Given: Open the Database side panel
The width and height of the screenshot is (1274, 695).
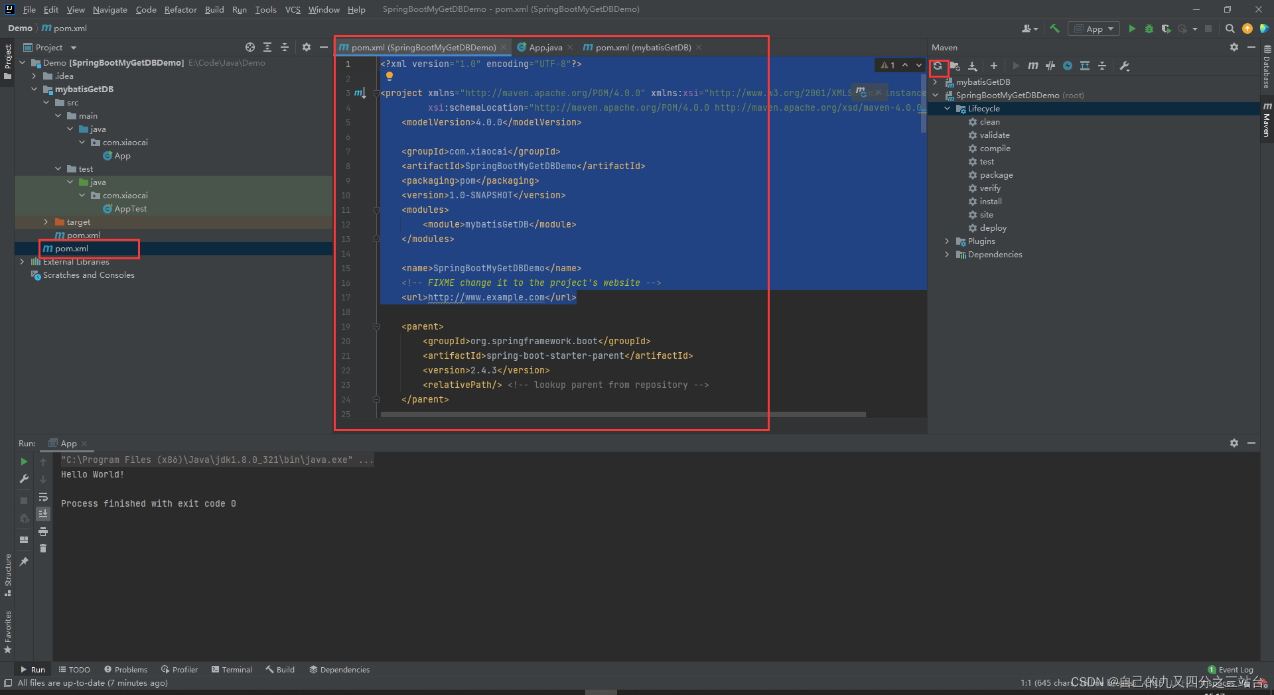Looking at the screenshot, I should click(1267, 67).
